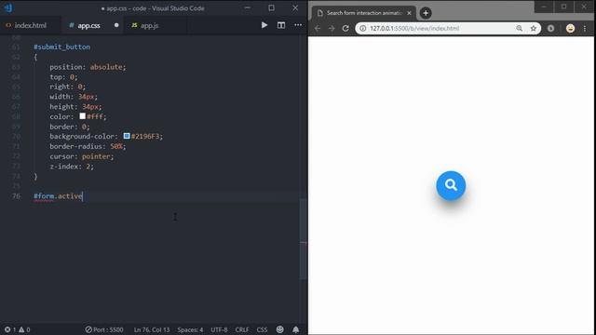Click the 'cursor: pointer;' line
Screen dimensions: 596x335
82,156
